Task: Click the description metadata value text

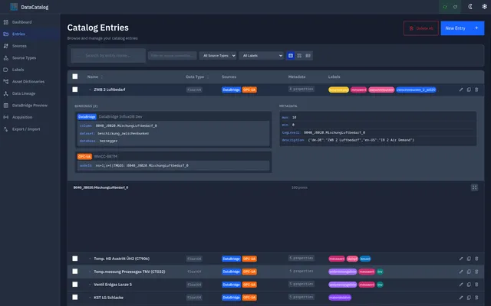Action: [361, 140]
